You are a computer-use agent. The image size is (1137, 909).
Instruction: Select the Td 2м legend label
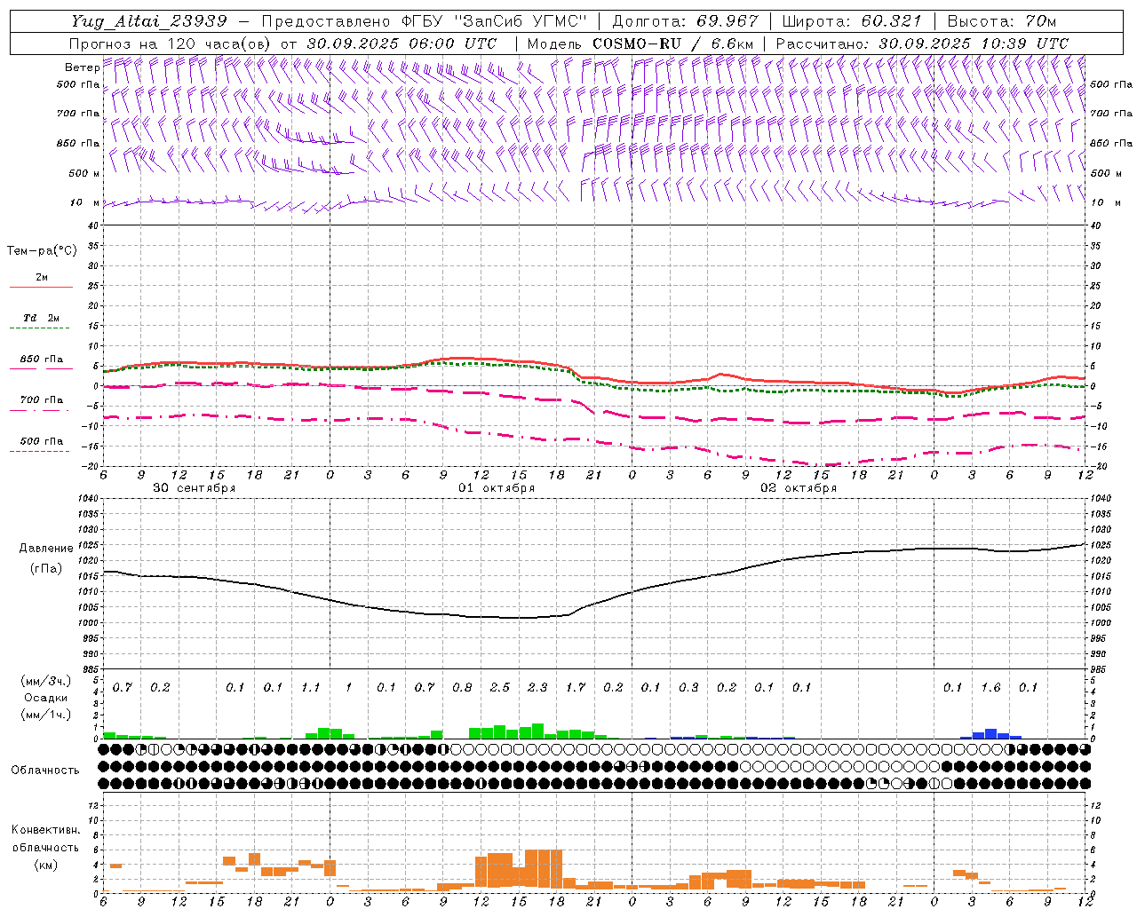pyautogui.click(x=42, y=318)
